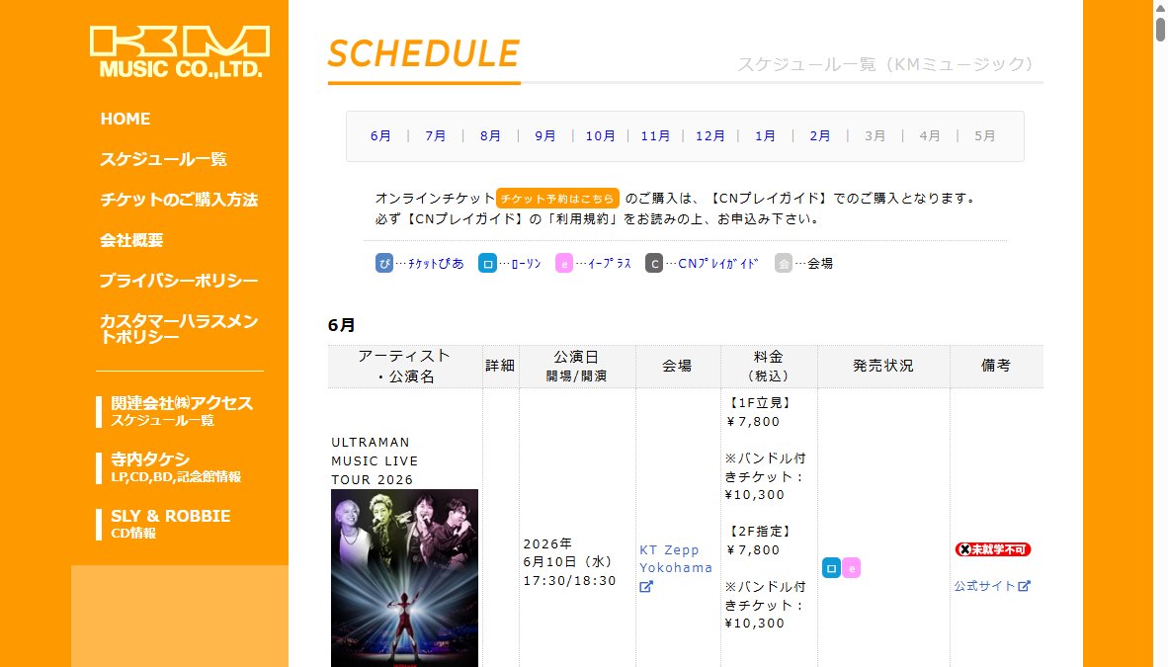Click the e+ pink legend icon
Viewport: 1168px width, 667px height.
point(564,263)
